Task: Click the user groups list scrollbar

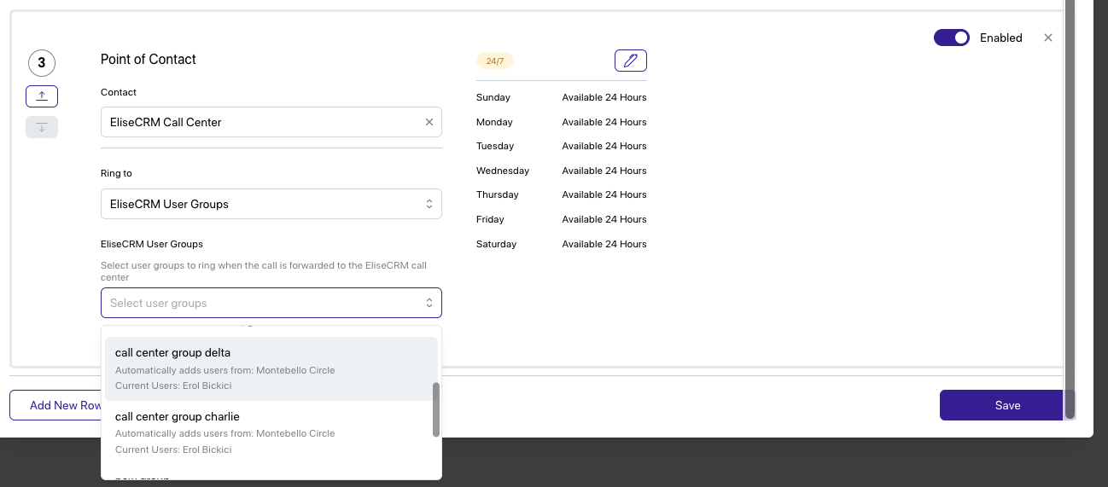Action: pos(436,409)
